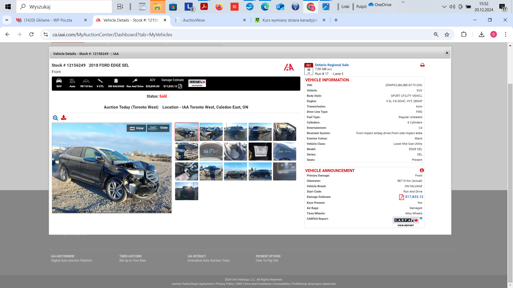
Task: Open Outlook from the taskbar
Action: tap(280, 7)
